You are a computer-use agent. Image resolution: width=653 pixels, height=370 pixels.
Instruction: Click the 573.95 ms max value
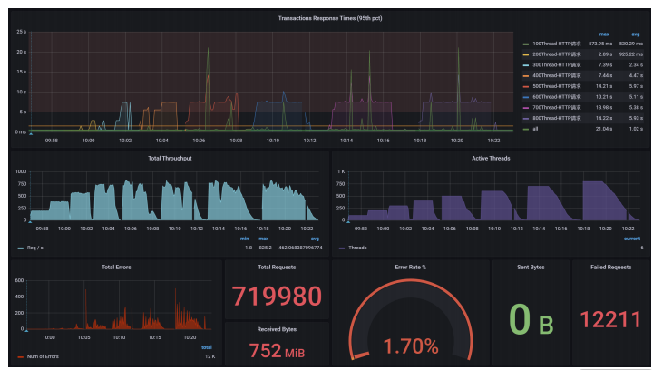(600, 44)
